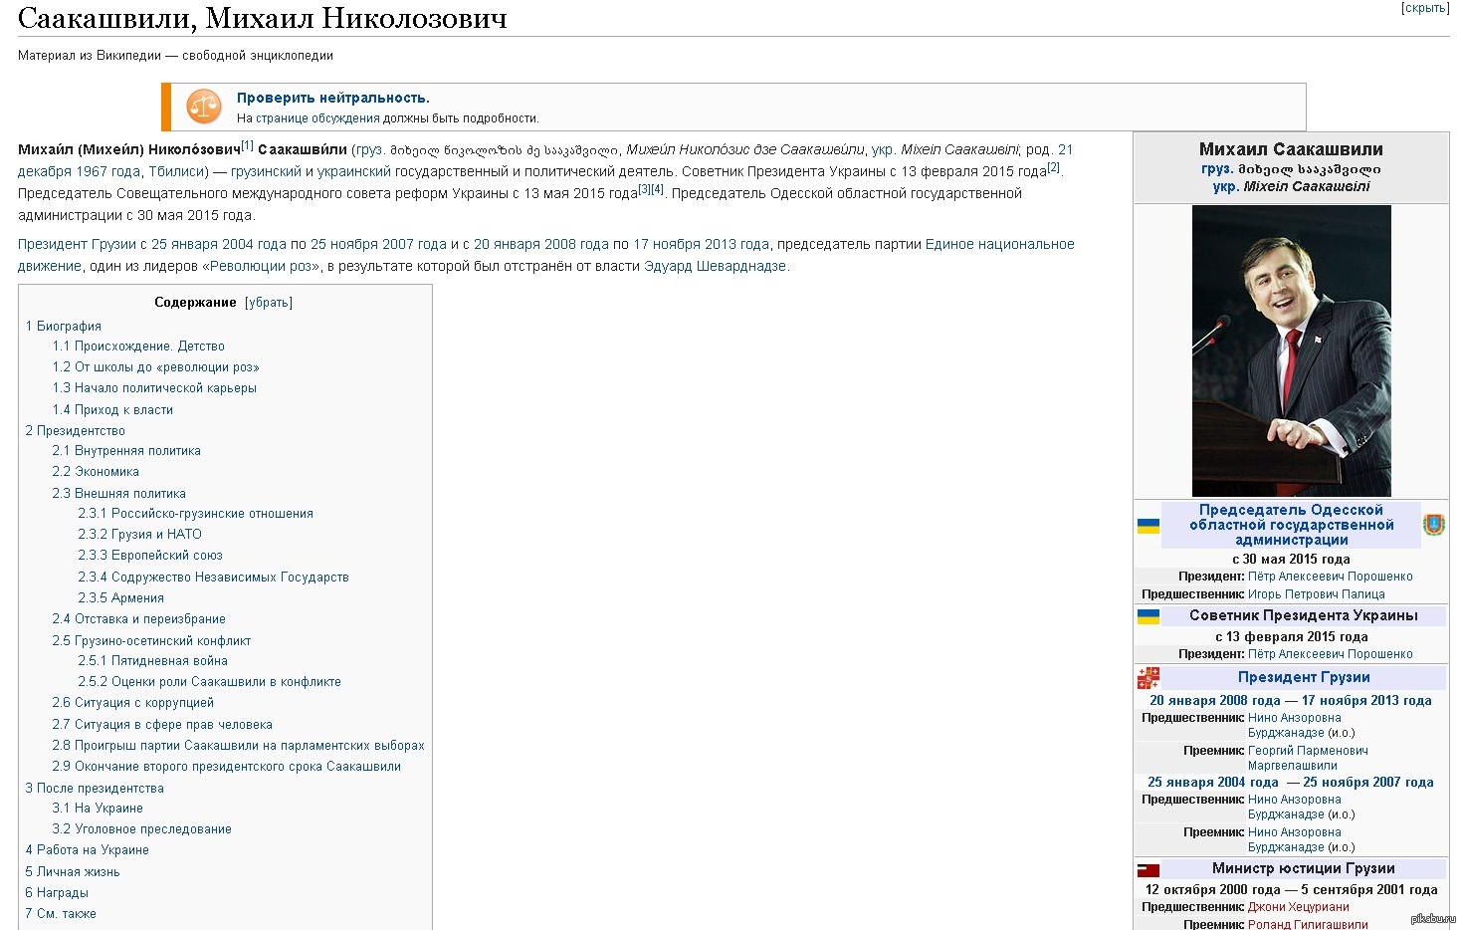Open infobox heading Председатель Одесской областной администрации
The image size is (1461, 930).
click(1291, 525)
